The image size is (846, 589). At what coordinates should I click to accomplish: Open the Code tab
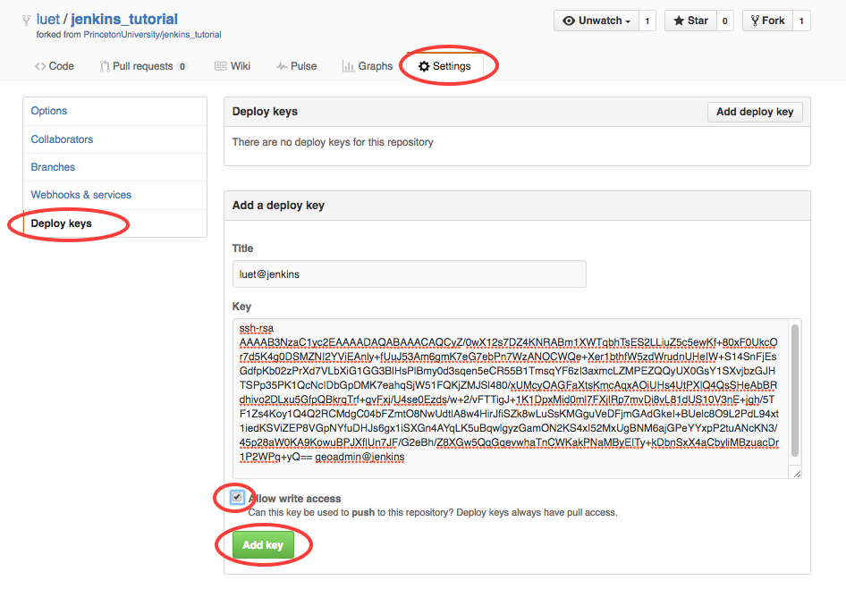(x=55, y=66)
